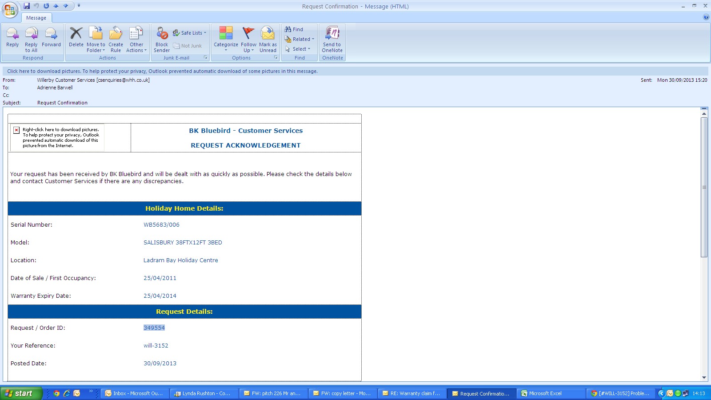Click the Not Junk button

click(x=188, y=46)
